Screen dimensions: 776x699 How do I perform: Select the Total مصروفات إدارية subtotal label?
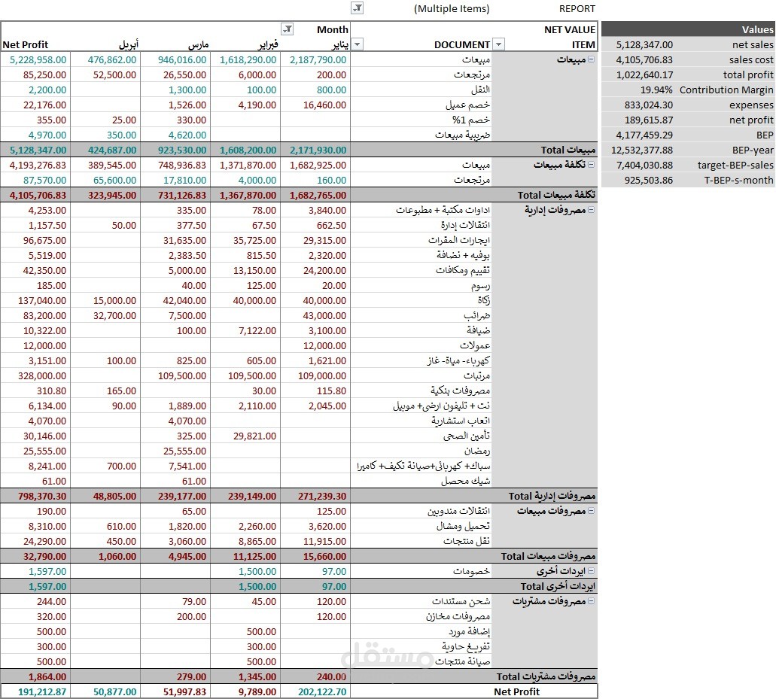point(552,496)
